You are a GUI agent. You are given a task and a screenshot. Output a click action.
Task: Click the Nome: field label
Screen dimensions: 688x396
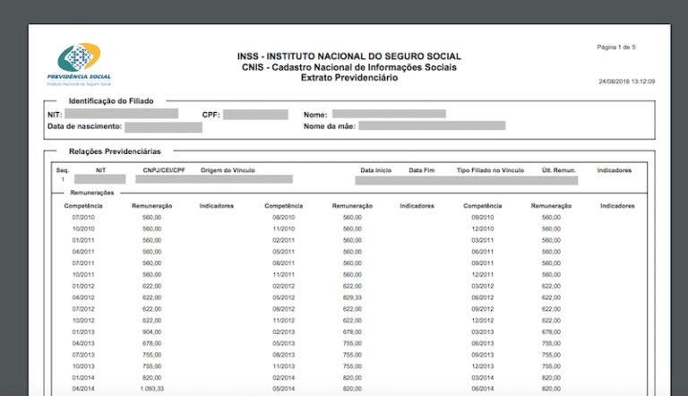[315, 115]
